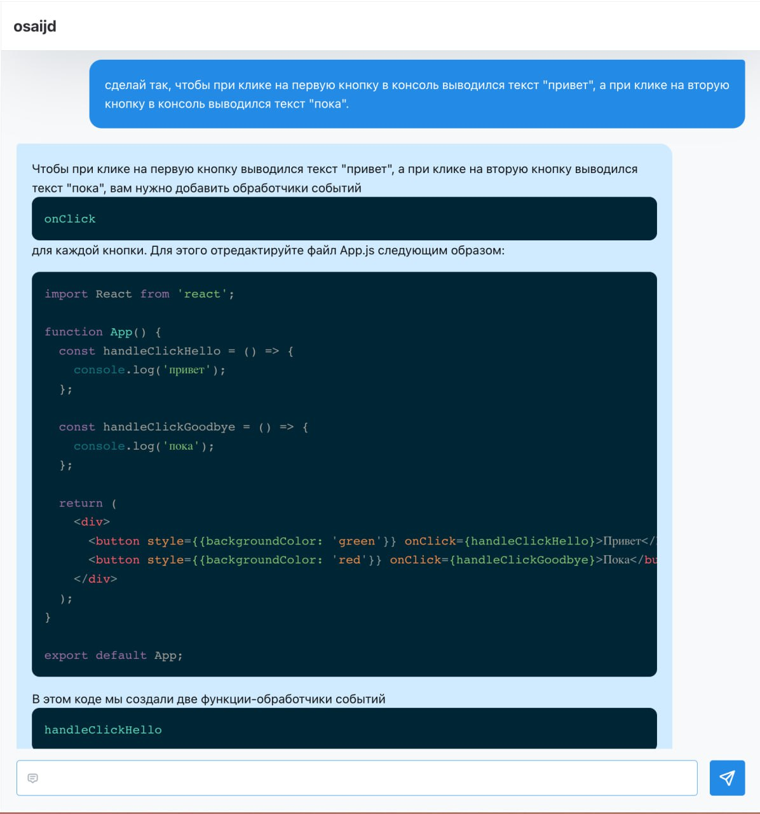Click the return ( code line

point(88,503)
